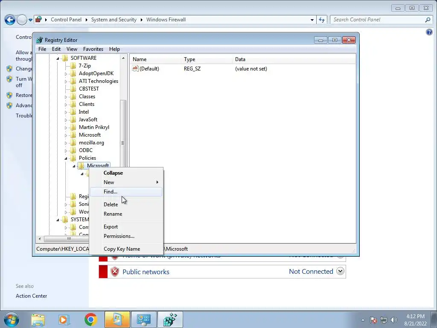Click the volume speaker tray icon
437x328 pixels.
pos(394,320)
